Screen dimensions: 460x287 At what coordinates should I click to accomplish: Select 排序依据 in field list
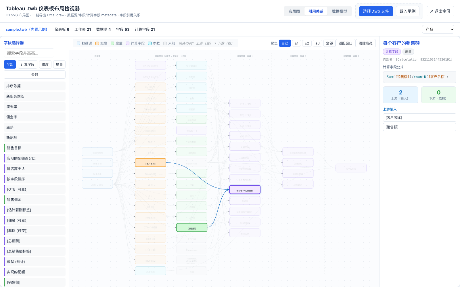(34, 86)
